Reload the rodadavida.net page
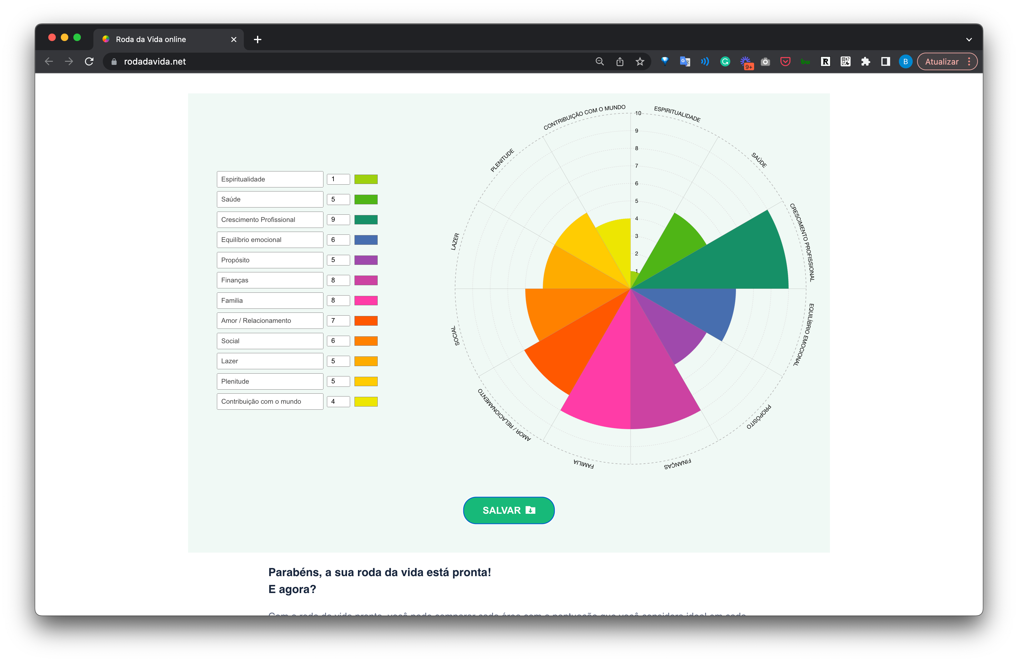This screenshot has width=1018, height=662. 89,61
